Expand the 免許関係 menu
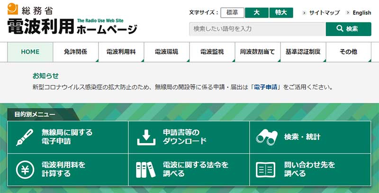The image size is (379, 193). coord(76,52)
